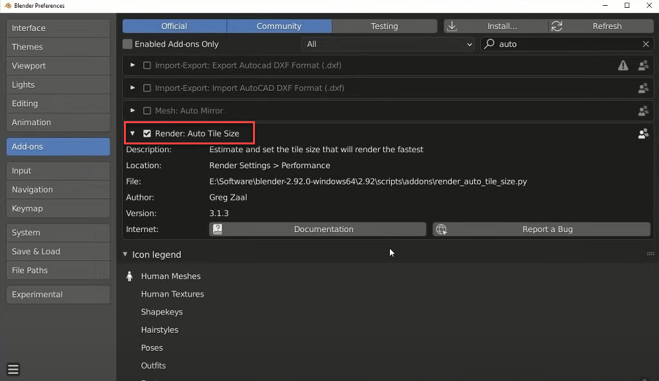Open the File Paths preferences section
Viewport: 659px width, 381px height.
point(58,270)
